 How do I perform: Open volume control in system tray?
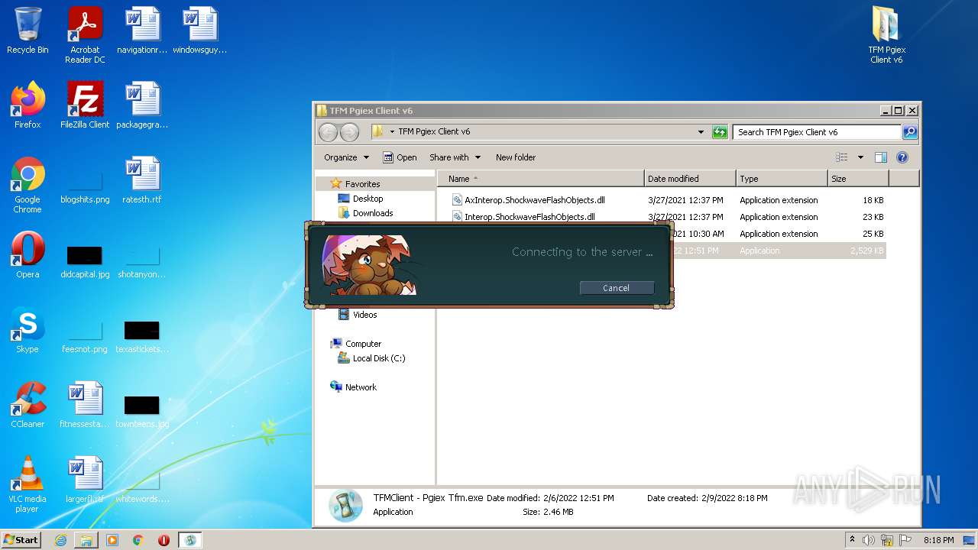tap(870, 540)
